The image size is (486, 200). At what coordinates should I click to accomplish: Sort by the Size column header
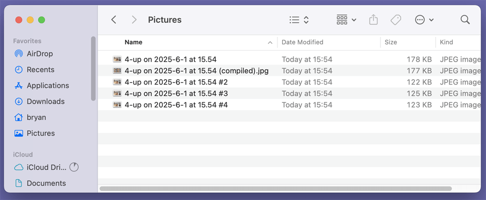tap(391, 42)
